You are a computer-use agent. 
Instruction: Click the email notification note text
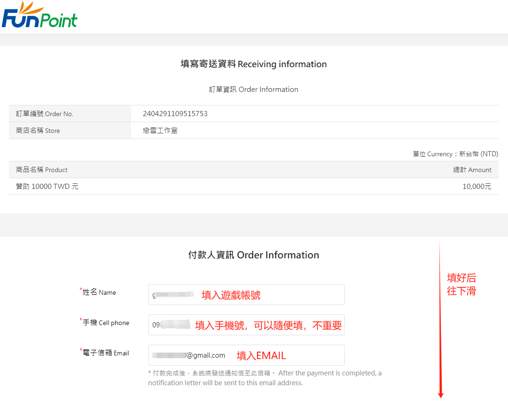point(264,378)
